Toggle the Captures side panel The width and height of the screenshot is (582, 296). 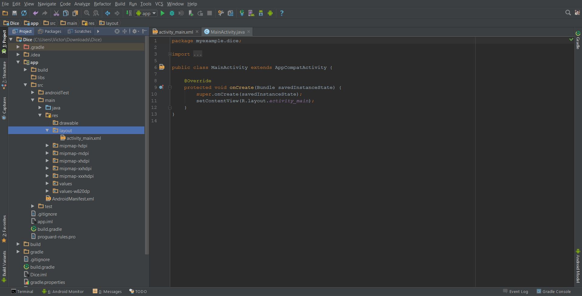(4, 108)
